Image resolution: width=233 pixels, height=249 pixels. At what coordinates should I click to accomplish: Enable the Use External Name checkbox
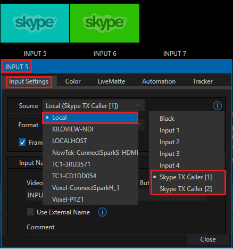coord(30,212)
